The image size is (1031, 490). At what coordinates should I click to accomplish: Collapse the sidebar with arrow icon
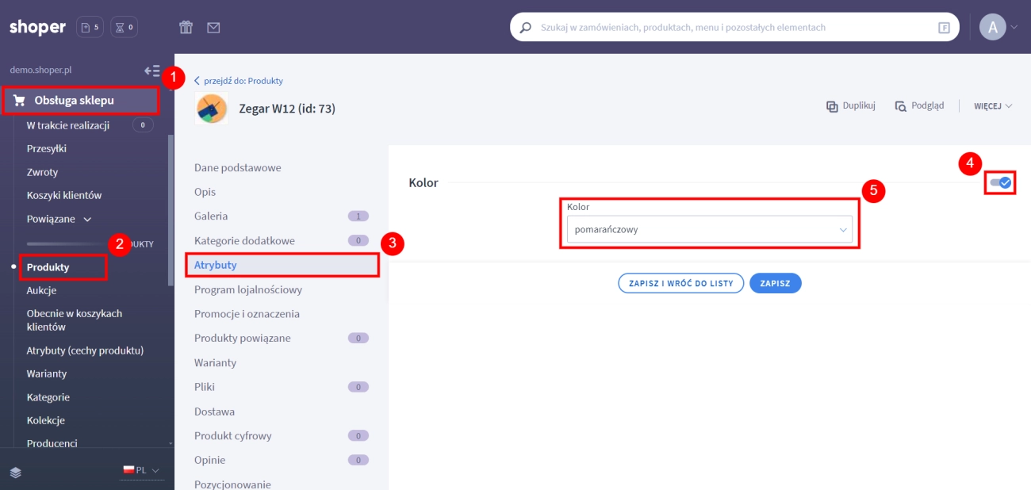click(152, 71)
